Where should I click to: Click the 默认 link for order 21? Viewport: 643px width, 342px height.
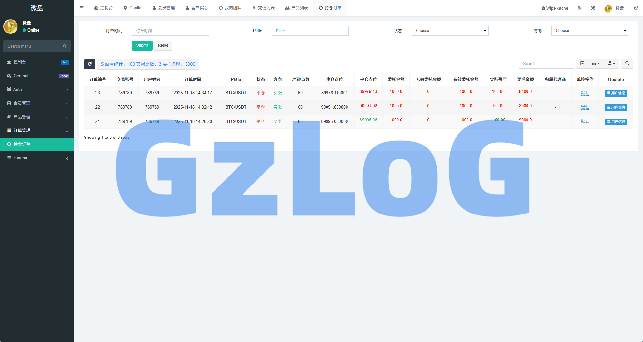pyautogui.click(x=585, y=122)
